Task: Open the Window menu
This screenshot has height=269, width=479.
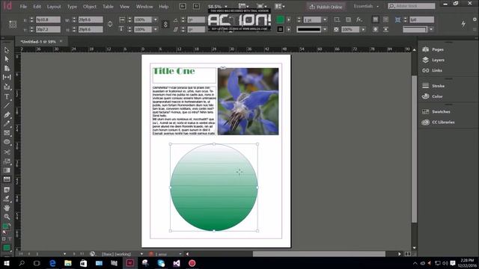Action: tap(144, 7)
